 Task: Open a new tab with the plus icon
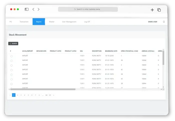pos(152,10)
